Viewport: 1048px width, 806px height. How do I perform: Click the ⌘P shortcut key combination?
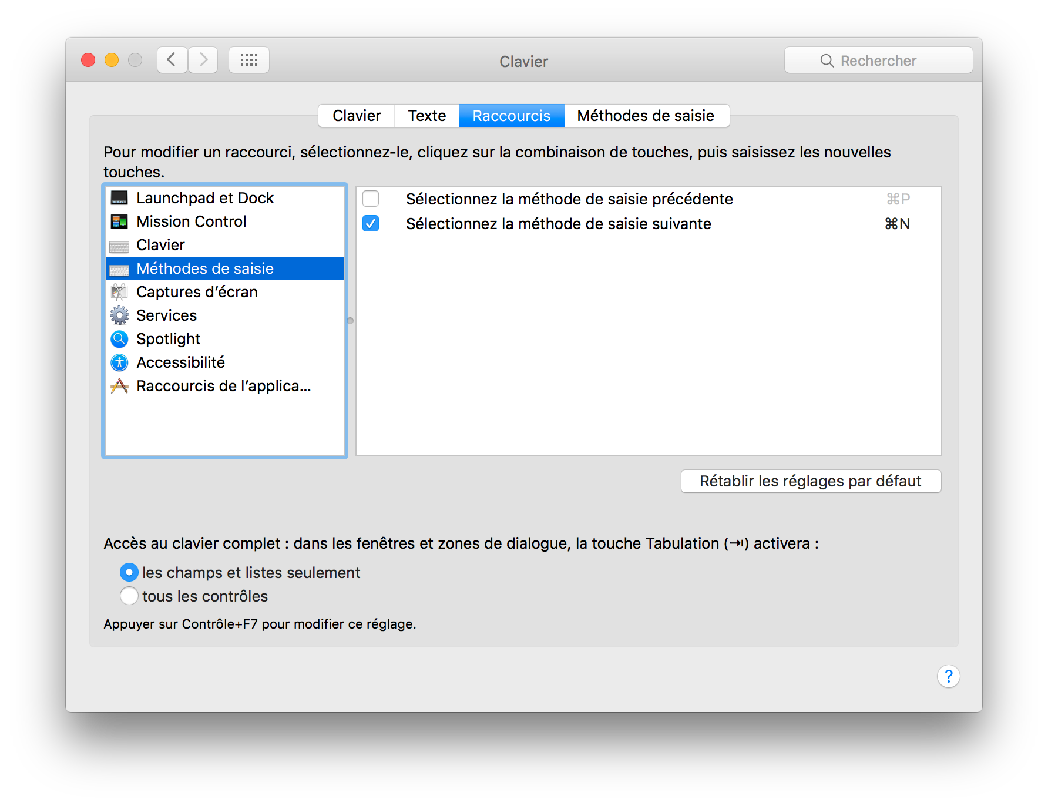point(898,199)
